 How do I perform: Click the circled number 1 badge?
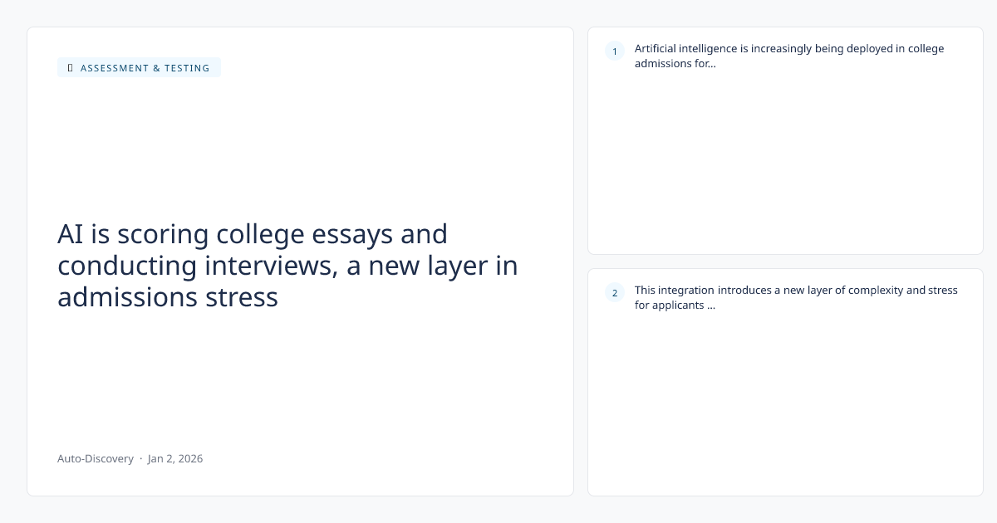click(x=615, y=51)
